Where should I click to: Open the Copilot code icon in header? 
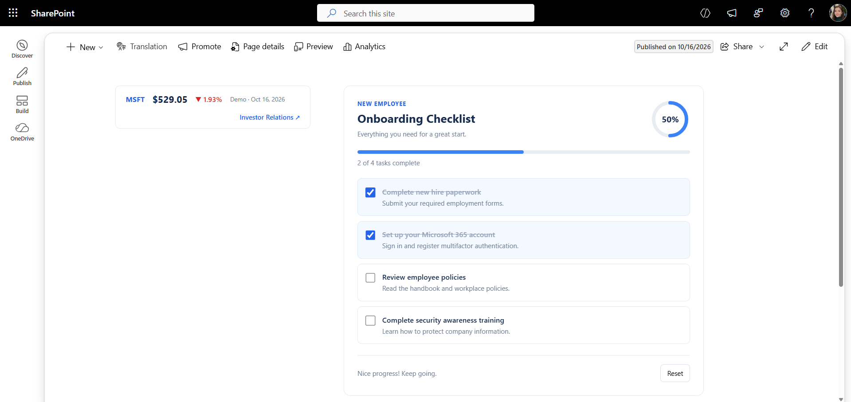[x=705, y=13]
